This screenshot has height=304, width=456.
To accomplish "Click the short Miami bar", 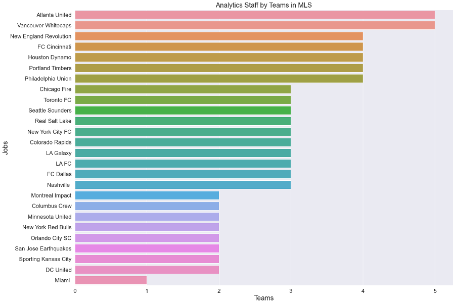I will tap(111, 280).
